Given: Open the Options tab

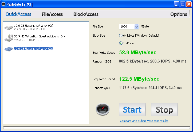Looking at the screenshot, I should click(179, 14).
